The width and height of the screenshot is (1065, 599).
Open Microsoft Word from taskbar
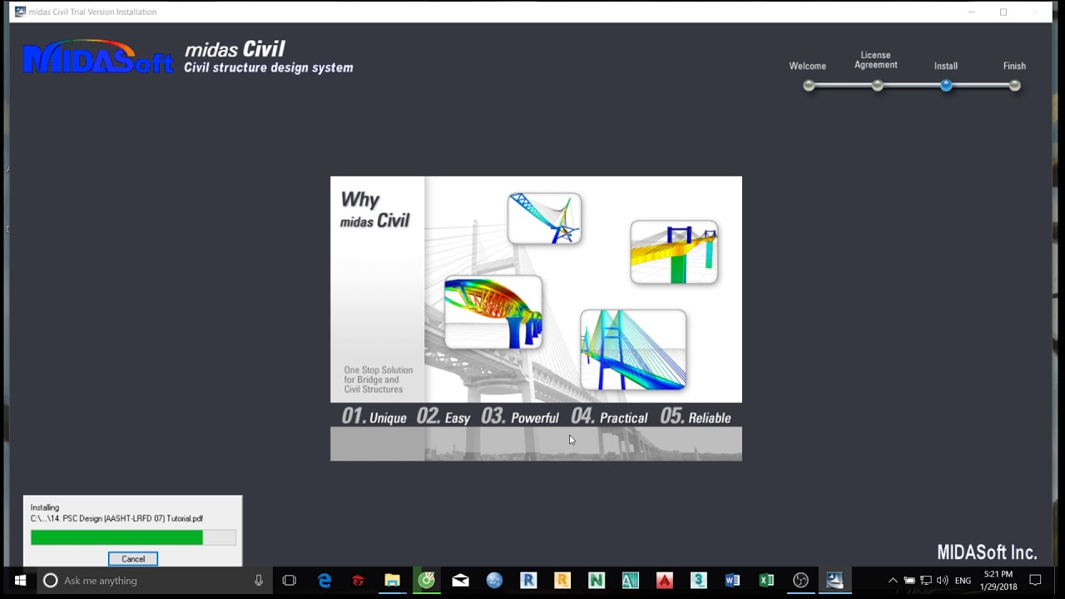[732, 581]
